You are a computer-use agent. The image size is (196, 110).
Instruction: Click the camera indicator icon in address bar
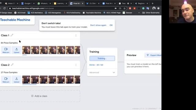point(116,8)
